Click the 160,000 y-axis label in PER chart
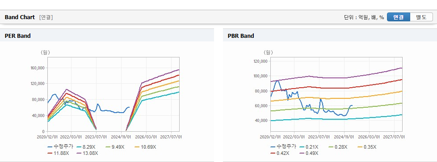Screen dimensions: 437x162 (x=38, y=68)
